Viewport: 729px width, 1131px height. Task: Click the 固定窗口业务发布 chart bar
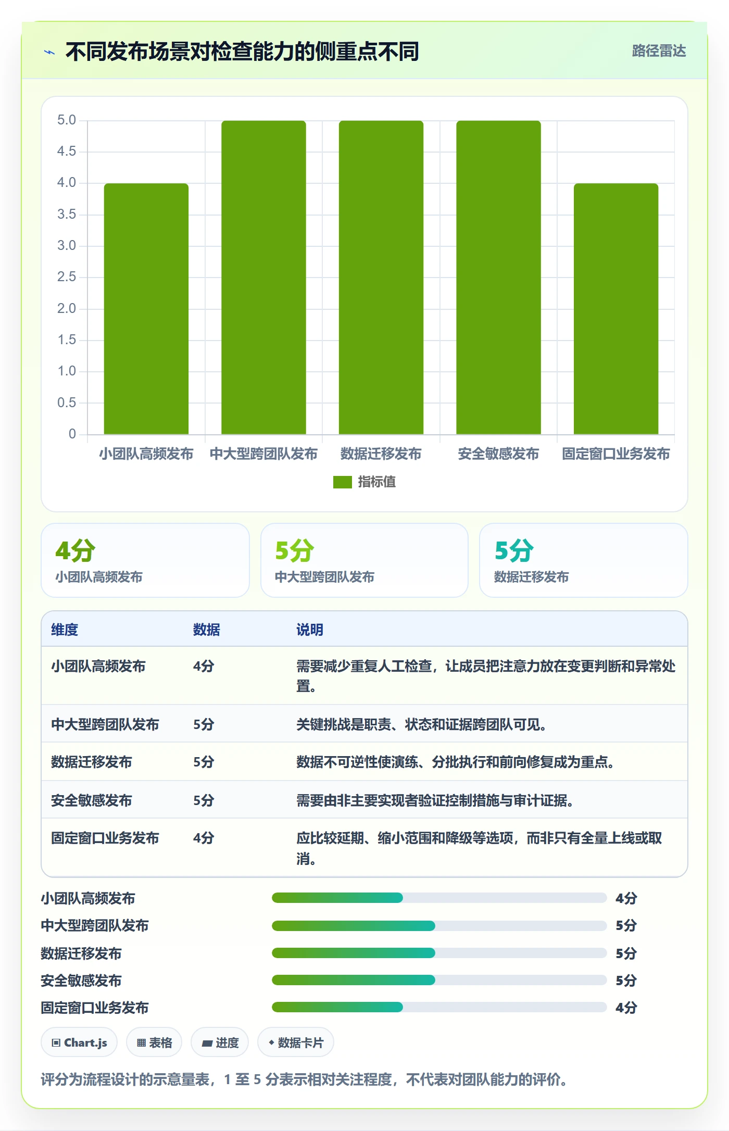click(616, 309)
